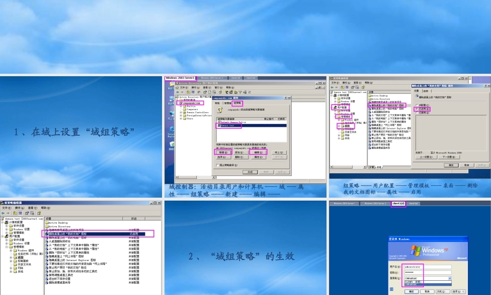Click Back arrow in standalone 组策略编辑器 toolbar
Screen dimensions: 491x295
(3, 213)
